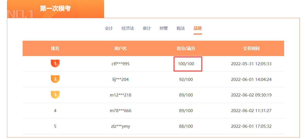Image resolution: width=307 pixels, height=139 pixels.
Task: Click the highlighted 100/100 score
Action: pyautogui.click(x=186, y=64)
